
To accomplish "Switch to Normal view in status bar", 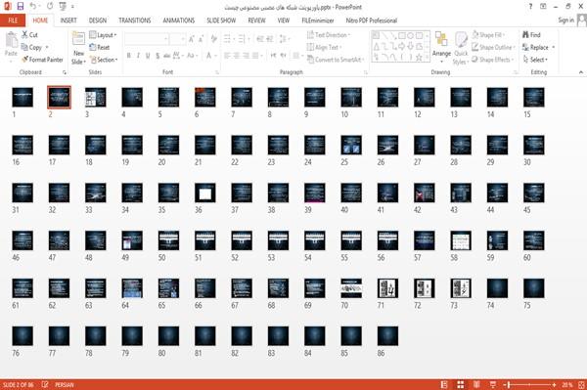I will point(444,384).
